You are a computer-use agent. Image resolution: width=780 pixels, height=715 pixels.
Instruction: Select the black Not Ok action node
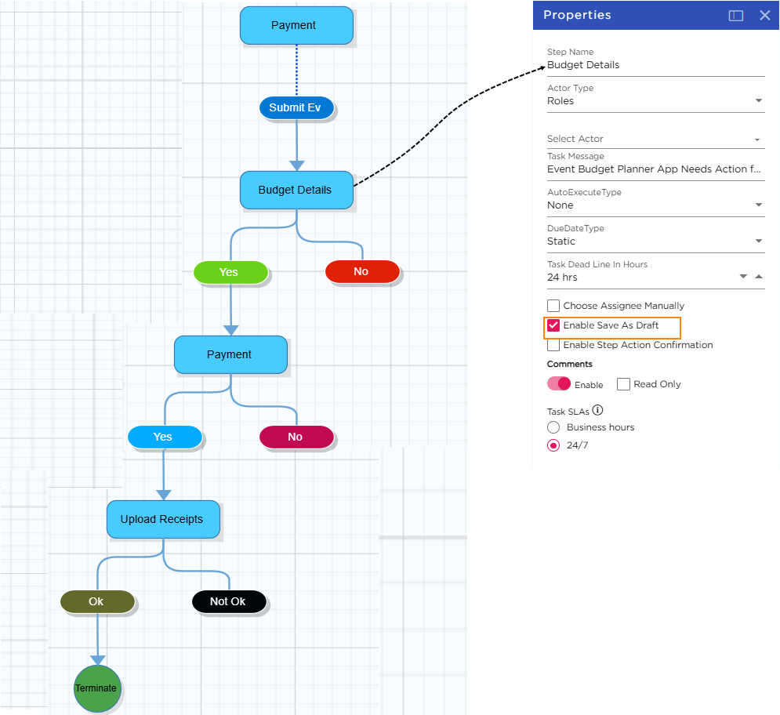click(x=228, y=601)
